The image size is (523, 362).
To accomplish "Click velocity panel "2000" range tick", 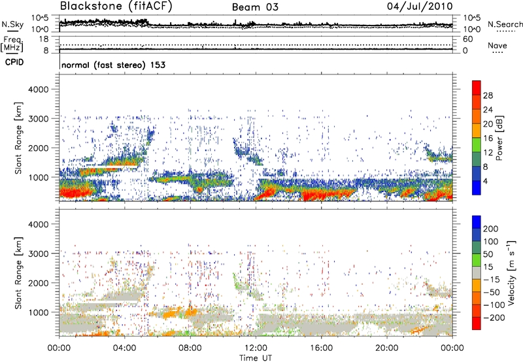I will pyautogui.click(x=38, y=283).
